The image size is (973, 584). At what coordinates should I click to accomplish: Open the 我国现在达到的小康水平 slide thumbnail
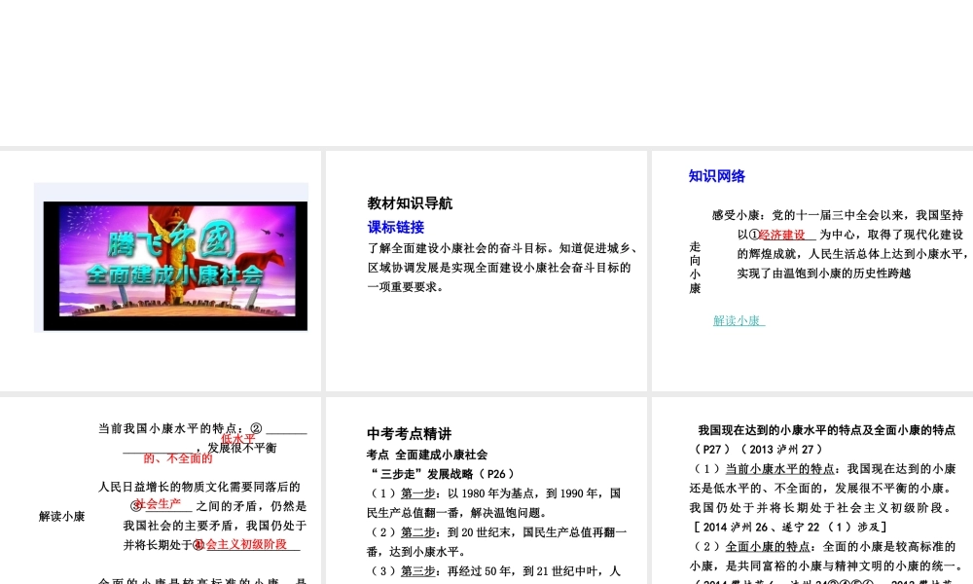[812, 491]
